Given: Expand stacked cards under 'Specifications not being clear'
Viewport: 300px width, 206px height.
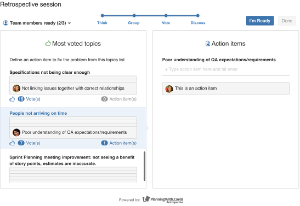Looking at the screenshot, I should (73, 79).
